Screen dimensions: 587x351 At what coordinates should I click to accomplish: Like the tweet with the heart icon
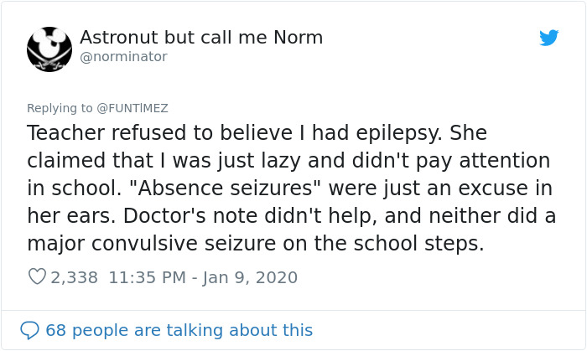[37, 277]
